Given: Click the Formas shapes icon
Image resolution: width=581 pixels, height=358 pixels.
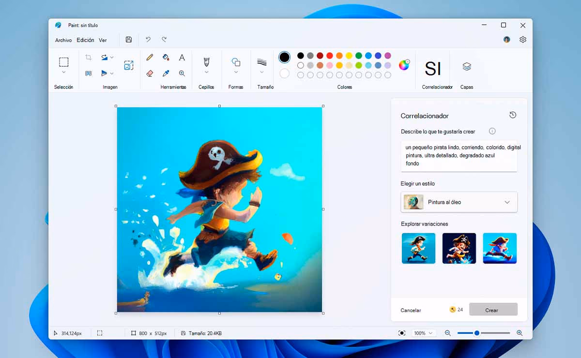Looking at the screenshot, I should [236, 62].
